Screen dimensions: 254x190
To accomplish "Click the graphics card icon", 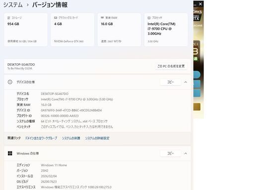I will tap(56, 18).
